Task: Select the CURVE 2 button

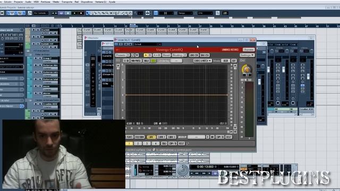Action: (x=161, y=137)
